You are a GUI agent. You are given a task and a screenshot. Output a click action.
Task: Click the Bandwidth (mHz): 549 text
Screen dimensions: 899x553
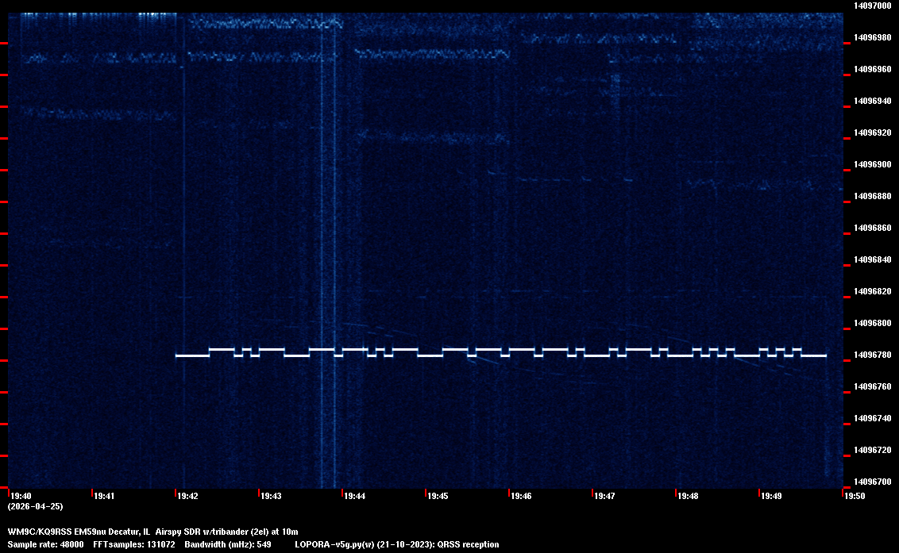(228, 544)
